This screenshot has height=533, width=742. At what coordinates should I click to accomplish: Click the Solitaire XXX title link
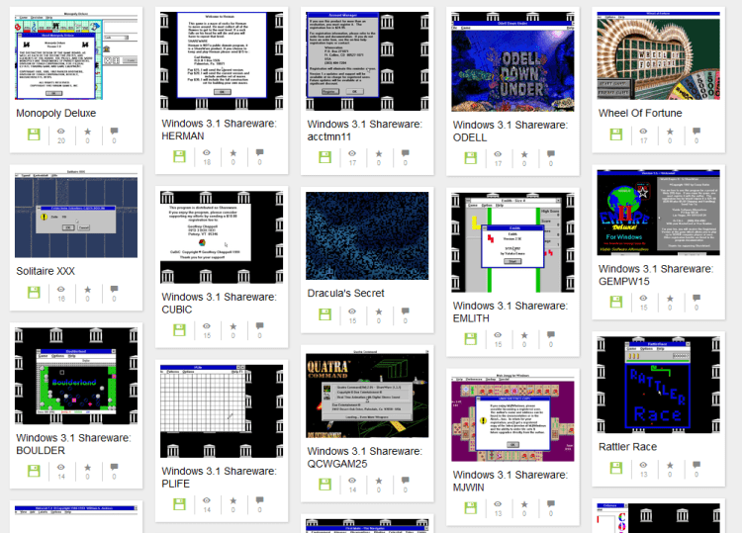tap(46, 271)
